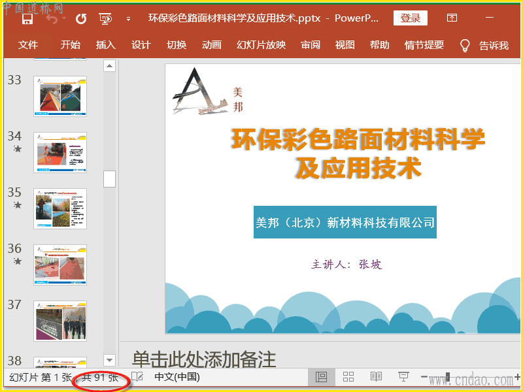Select slide 33 thumbnail
This screenshot has height=392, width=523.
pyautogui.click(x=60, y=96)
